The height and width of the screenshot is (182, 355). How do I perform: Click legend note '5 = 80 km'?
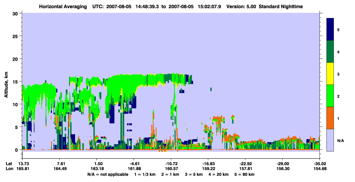point(244,174)
